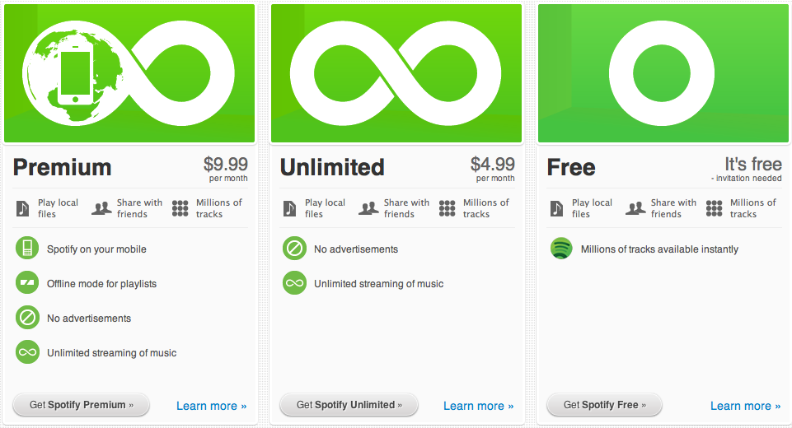Click the Offline mode icon in Premium
The height and width of the screenshot is (428, 792).
[x=28, y=283]
